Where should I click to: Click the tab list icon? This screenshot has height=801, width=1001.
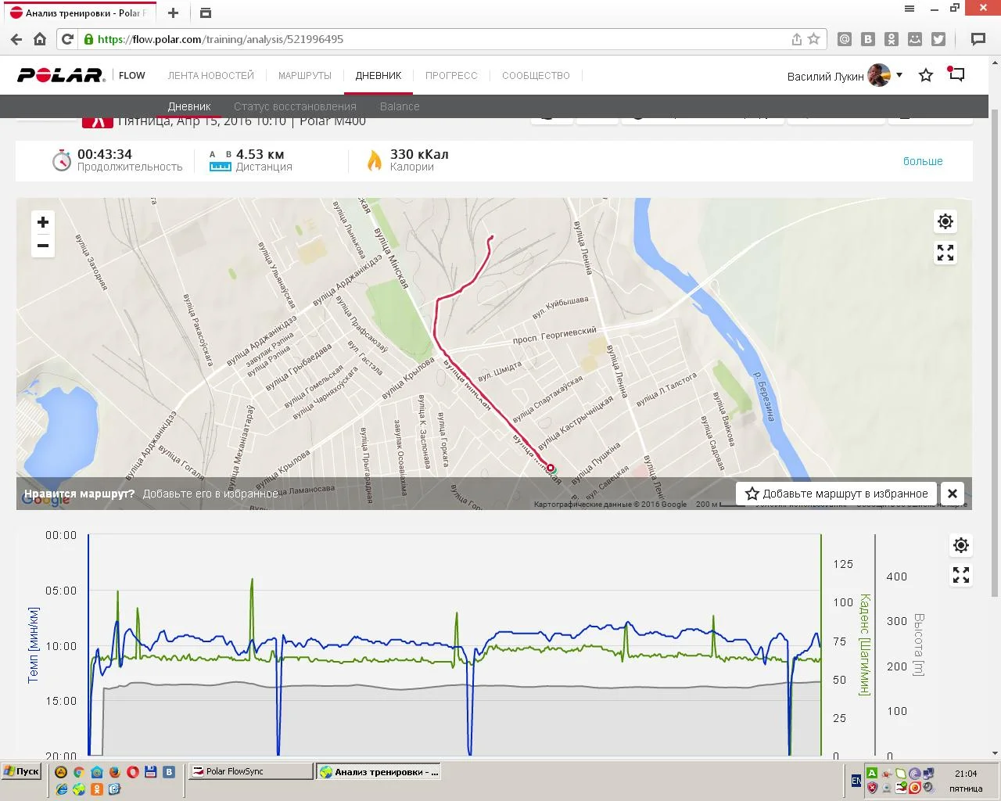pyautogui.click(x=205, y=13)
